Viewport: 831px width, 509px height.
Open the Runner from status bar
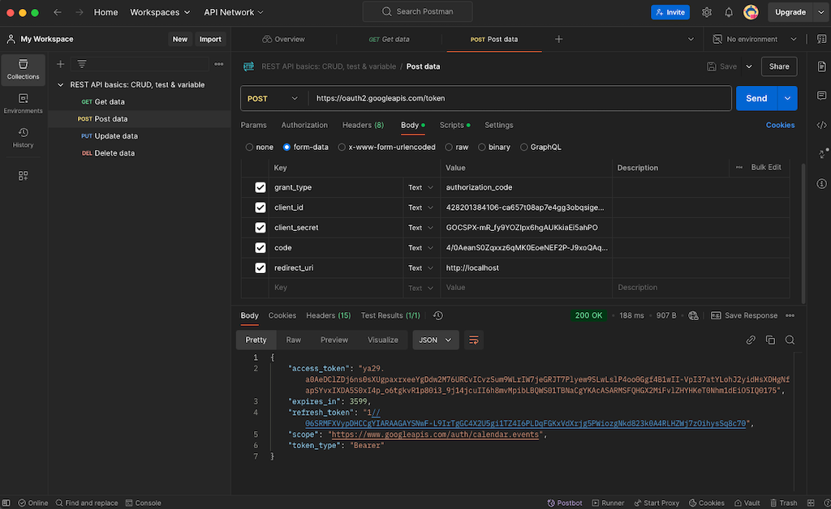coord(608,503)
